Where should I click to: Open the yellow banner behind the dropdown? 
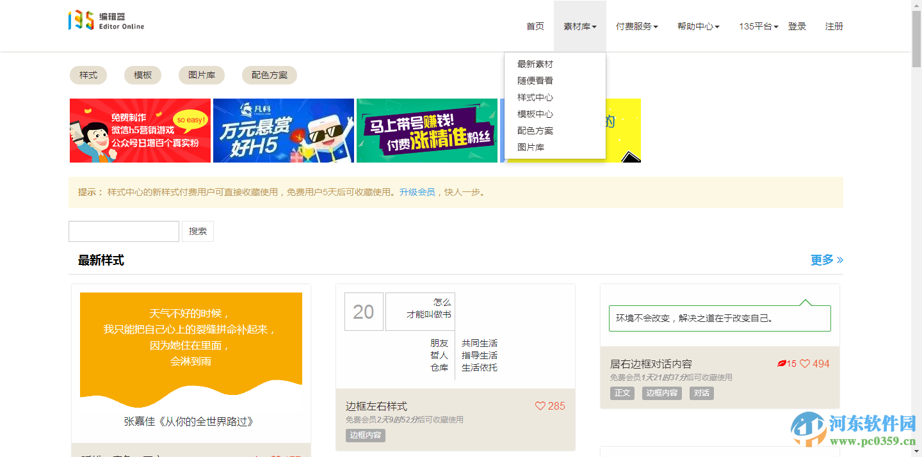click(x=624, y=131)
